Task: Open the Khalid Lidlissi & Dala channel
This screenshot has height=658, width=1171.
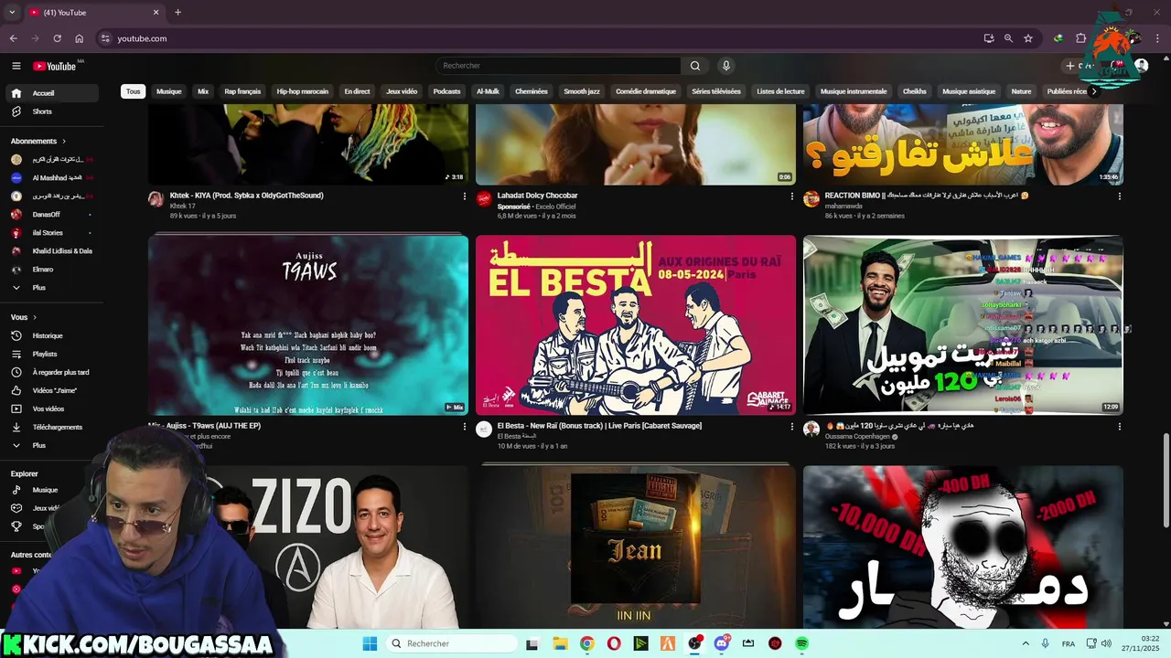Action: [51, 251]
